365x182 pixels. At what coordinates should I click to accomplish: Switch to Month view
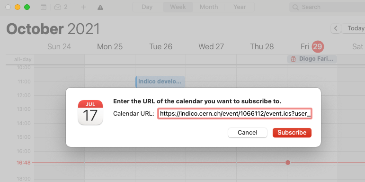click(x=209, y=7)
